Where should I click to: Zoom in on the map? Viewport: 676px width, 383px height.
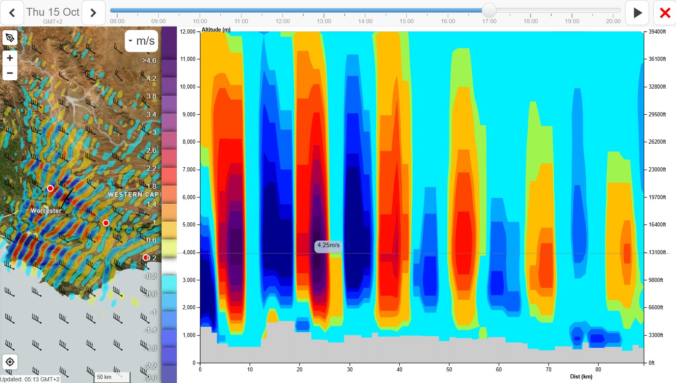(10, 58)
